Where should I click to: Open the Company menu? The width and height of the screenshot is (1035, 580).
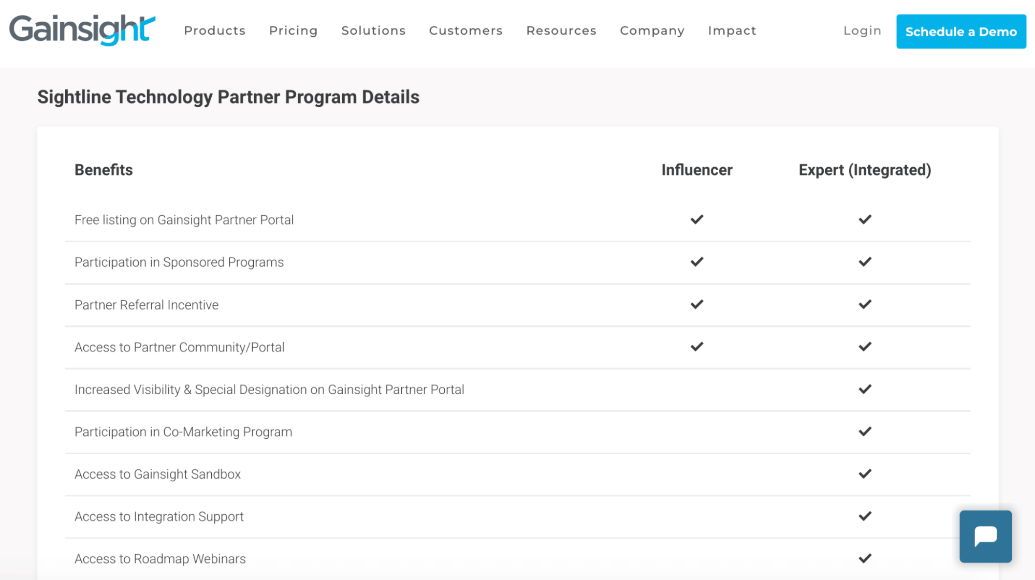coord(652,31)
